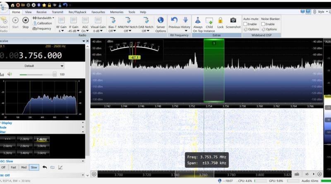Set AGC speed to Fast
The width and height of the screenshot is (331, 184).
[13, 167]
